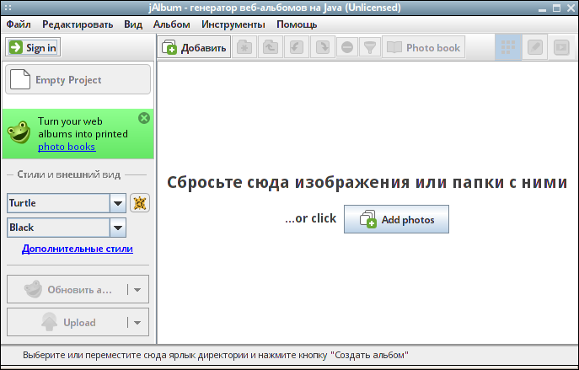The height and width of the screenshot is (370, 579).
Task: Click the rotate right toolbar icon
Action: pos(323,47)
